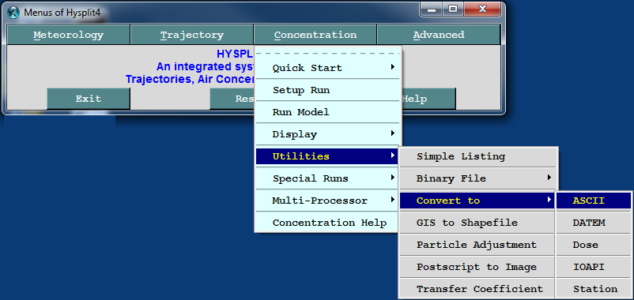This screenshot has width=634, height=300.
Task: Choose Simple Listing utility
Action: [x=478, y=156]
